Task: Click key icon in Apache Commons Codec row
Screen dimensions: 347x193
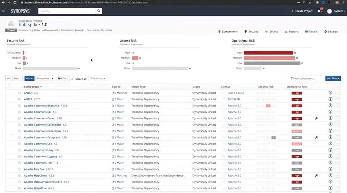Action: click(x=316, y=118)
